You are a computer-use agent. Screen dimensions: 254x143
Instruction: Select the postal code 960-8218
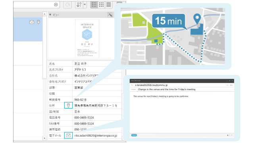80,100
